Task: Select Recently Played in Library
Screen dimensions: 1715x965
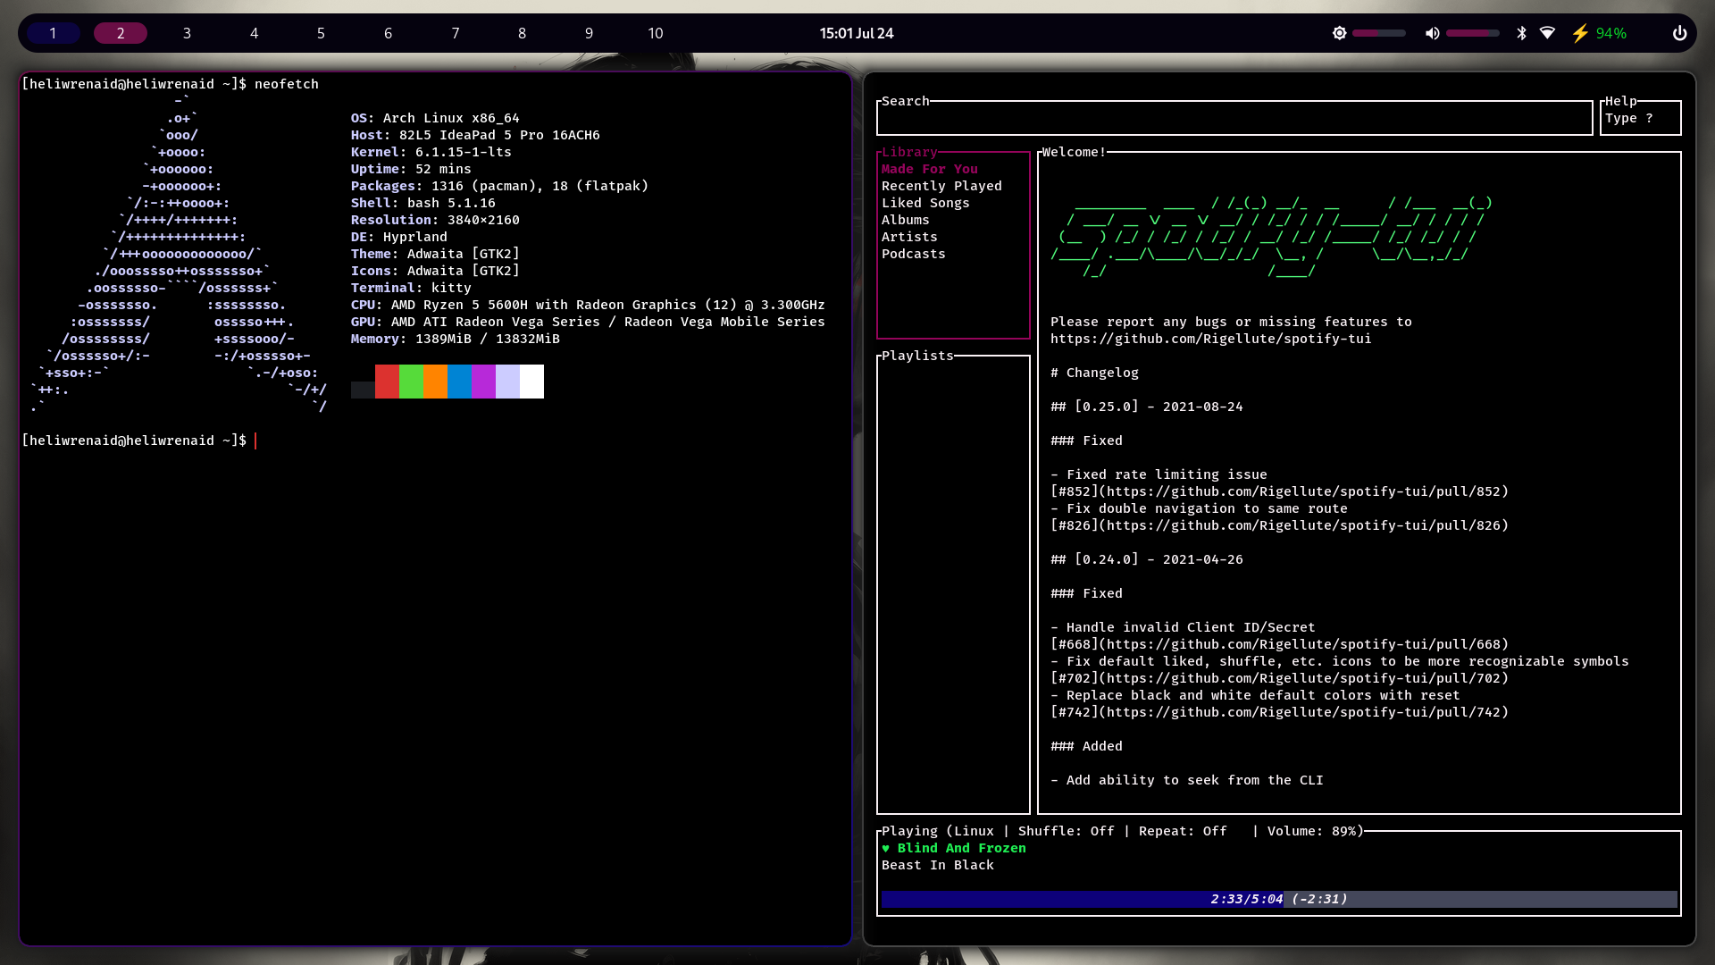Action: [x=941, y=186]
